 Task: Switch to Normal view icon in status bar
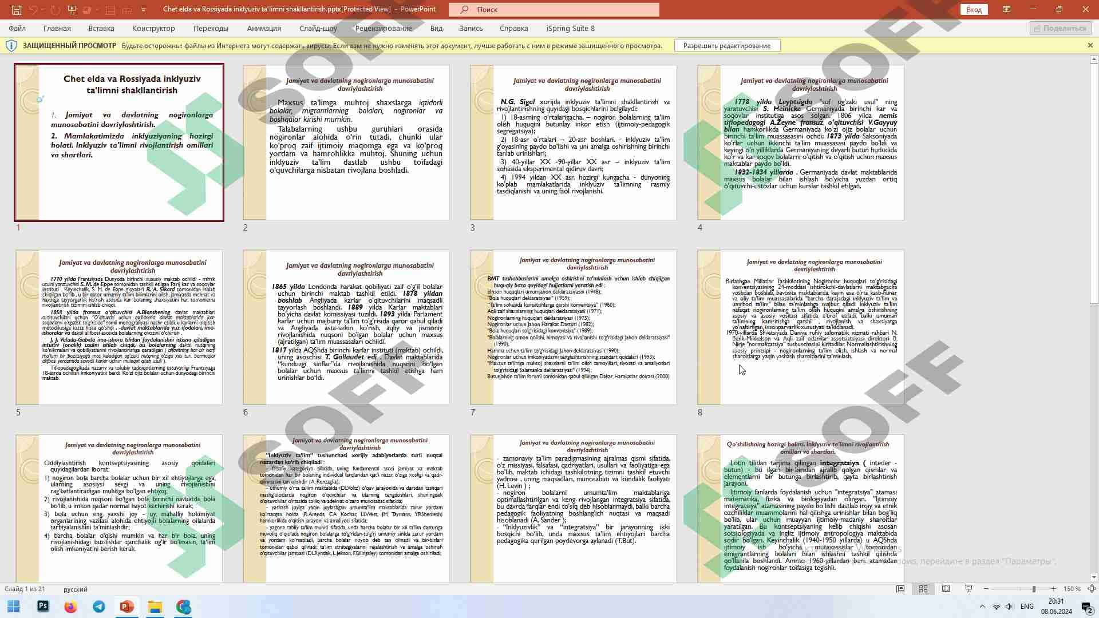point(900,589)
